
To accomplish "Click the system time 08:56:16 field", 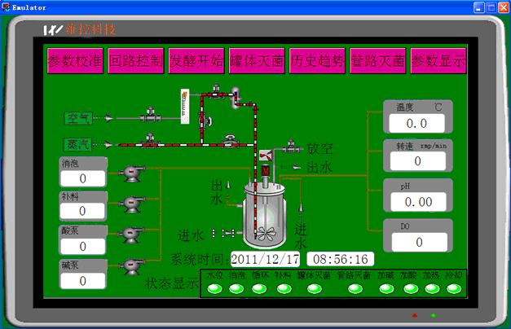I will [x=341, y=259].
